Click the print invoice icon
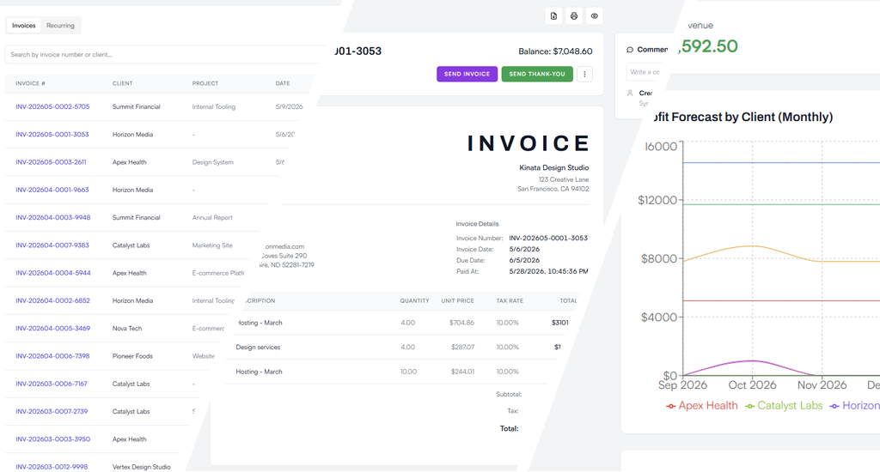The image size is (880, 472). click(573, 16)
